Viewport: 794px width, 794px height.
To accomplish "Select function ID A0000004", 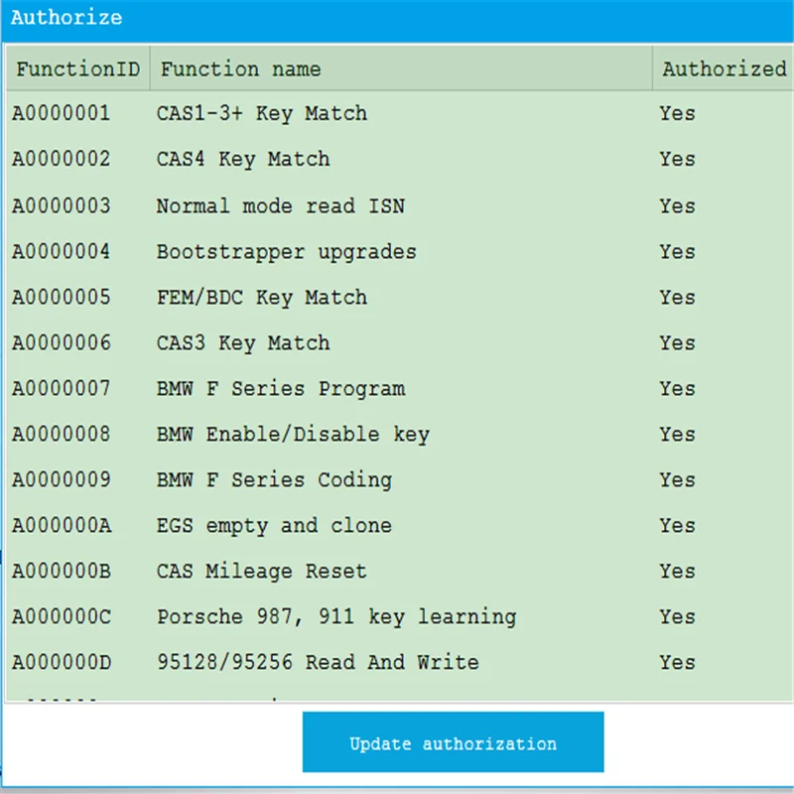I will coord(62,252).
